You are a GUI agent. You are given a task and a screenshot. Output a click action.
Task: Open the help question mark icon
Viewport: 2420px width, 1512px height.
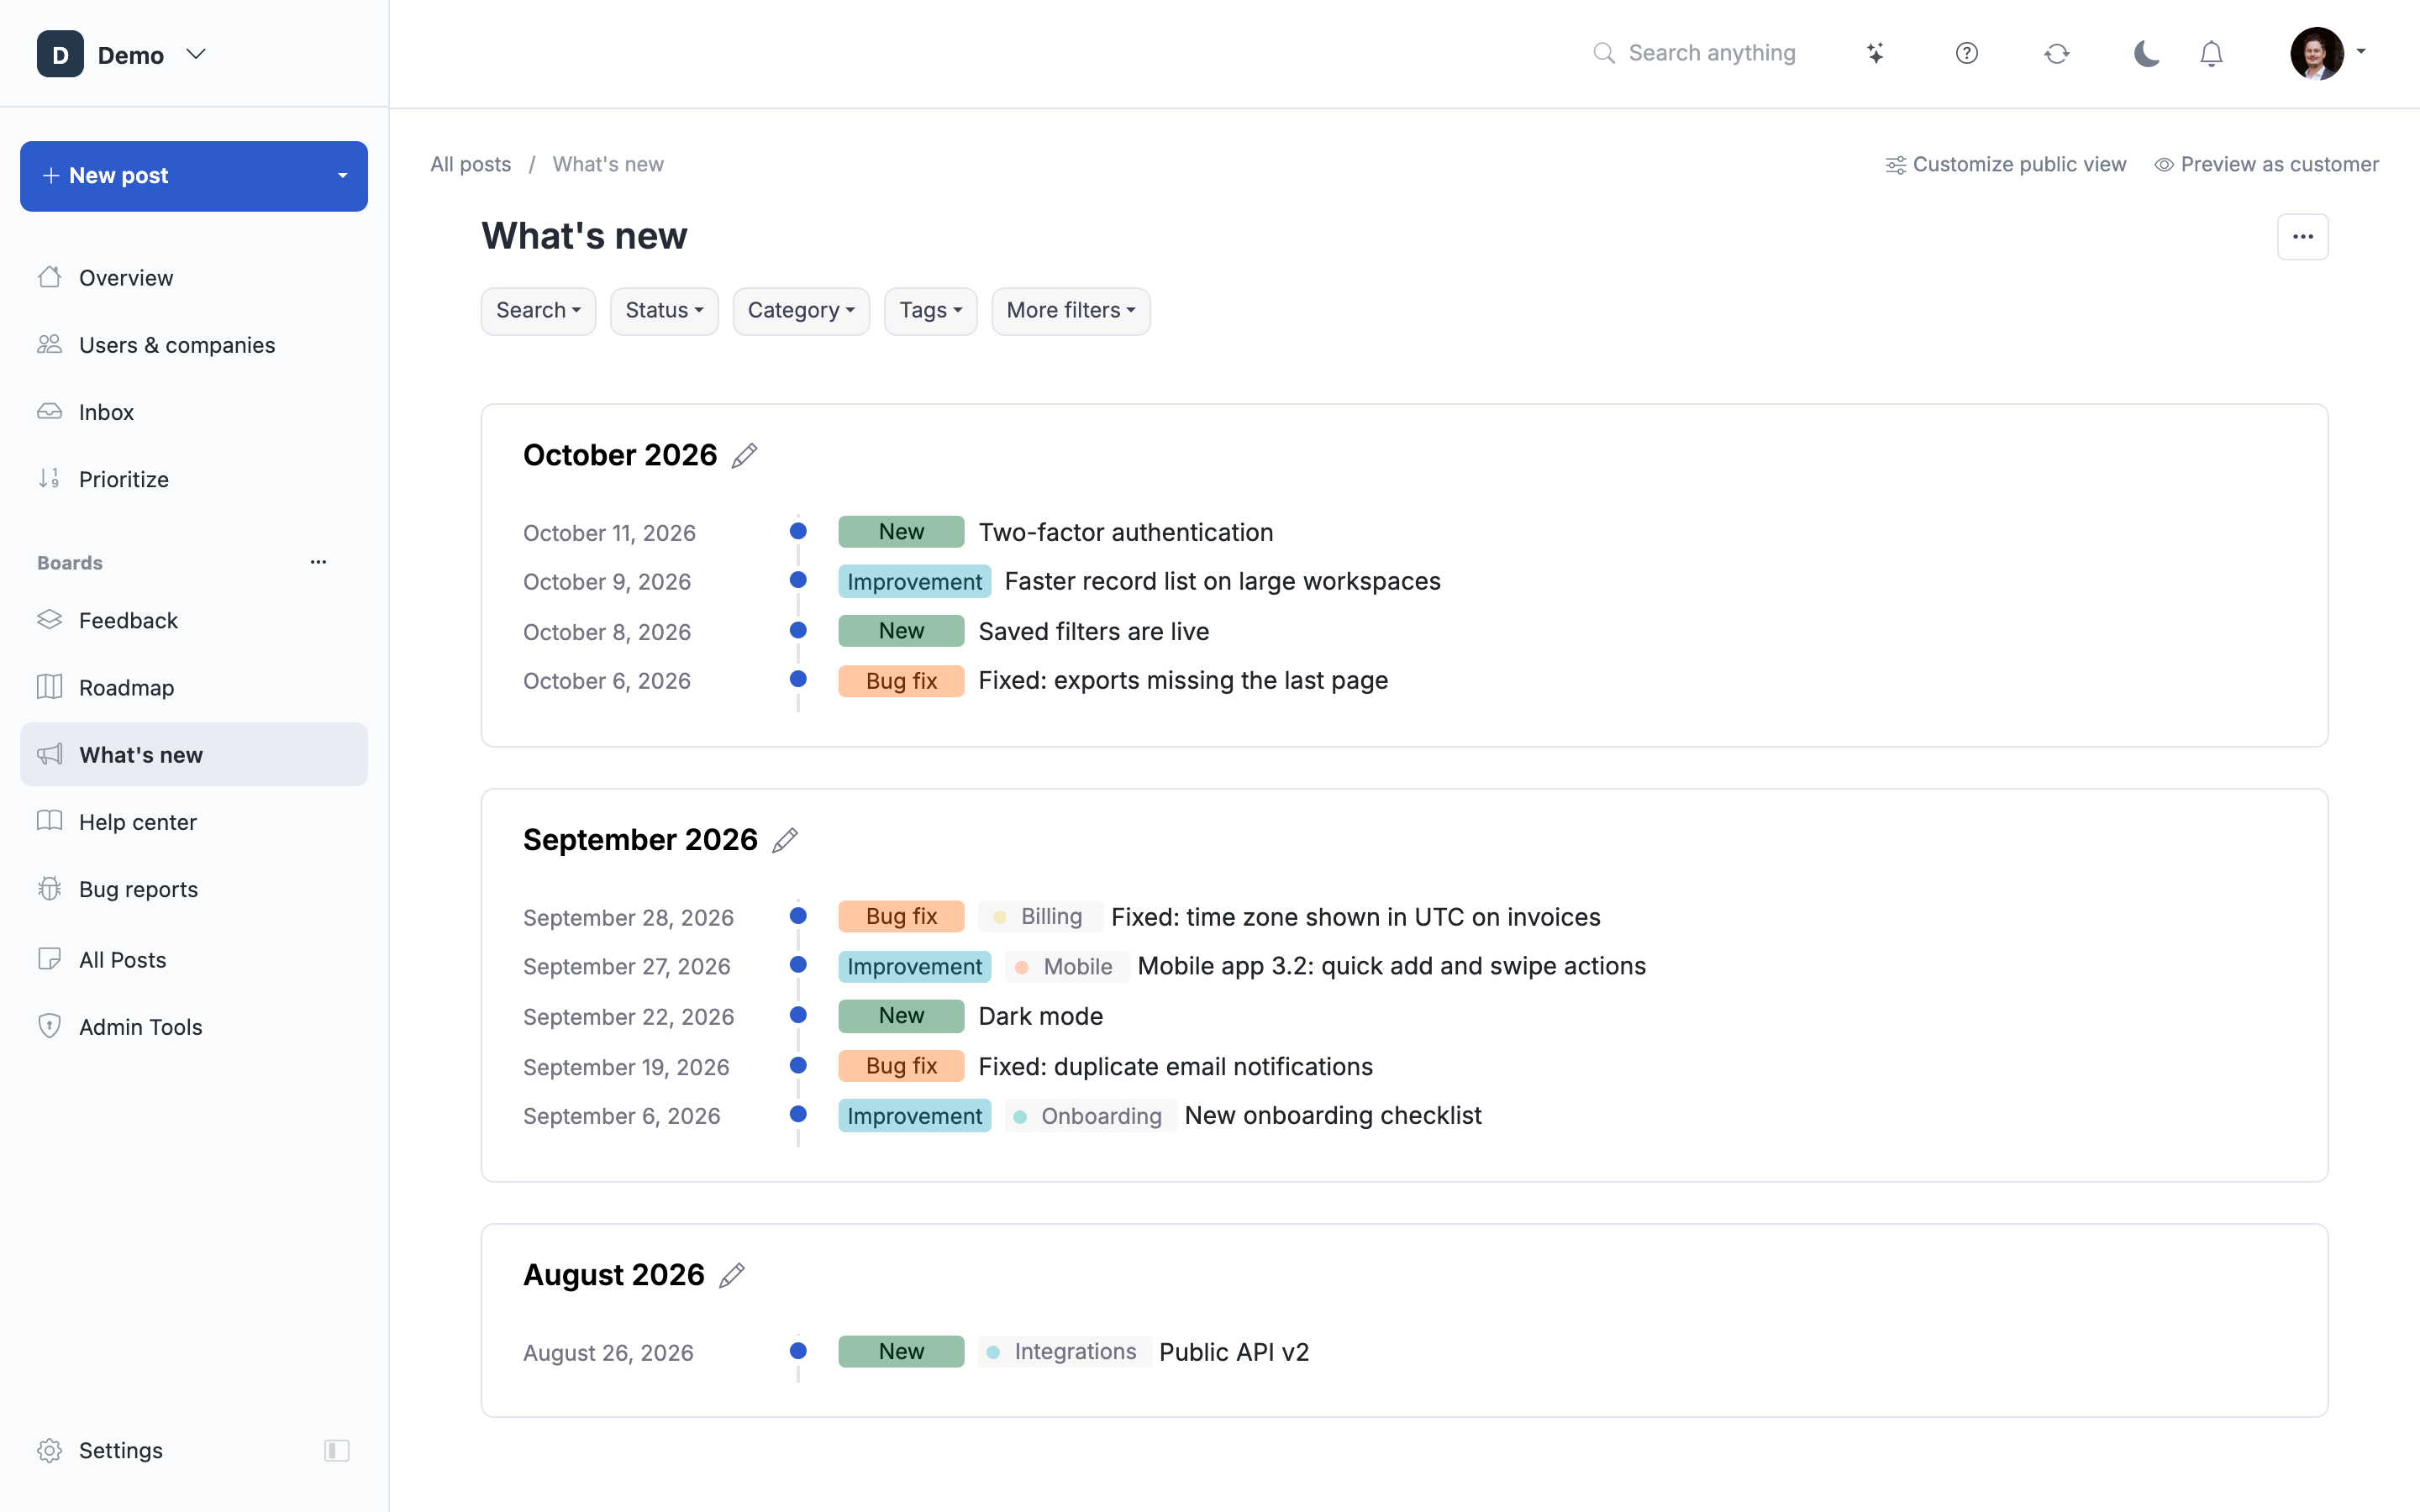pyautogui.click(x=1966, y=53)
